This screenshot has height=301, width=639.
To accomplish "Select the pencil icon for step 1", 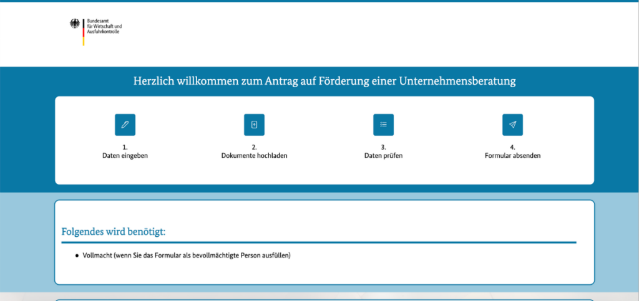I will (x=125, y=125).
